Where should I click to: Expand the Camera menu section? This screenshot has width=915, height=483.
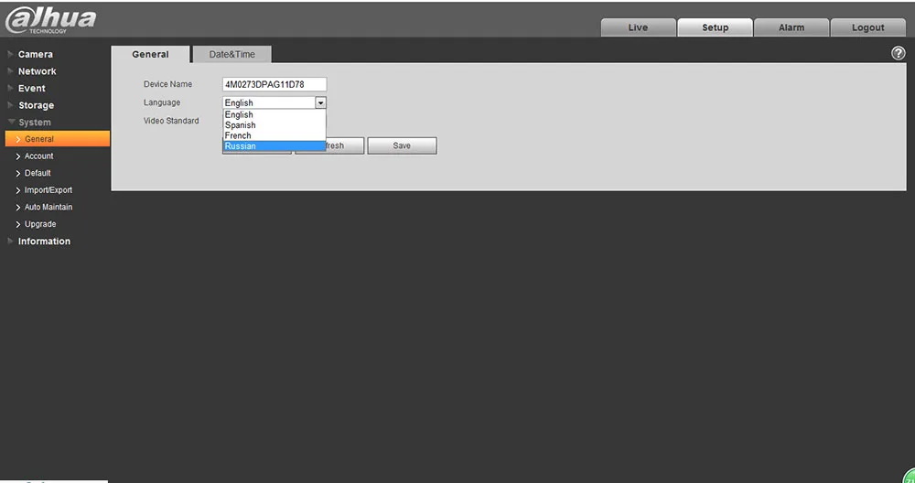point(35,54)
